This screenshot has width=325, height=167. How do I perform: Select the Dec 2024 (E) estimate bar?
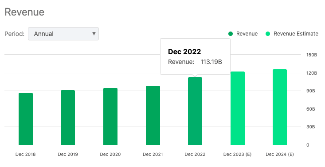280,107
